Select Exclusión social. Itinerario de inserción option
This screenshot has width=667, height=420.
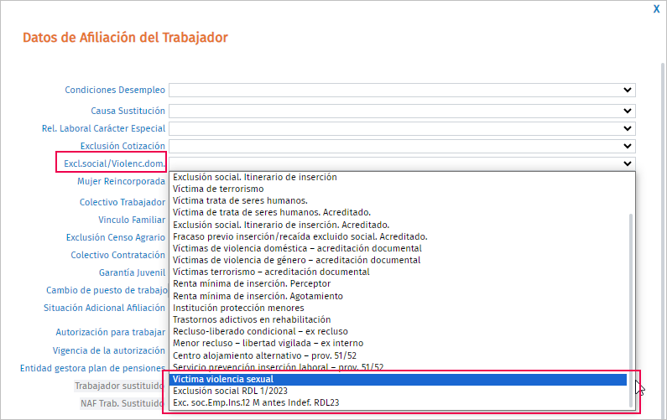[255, 177]
